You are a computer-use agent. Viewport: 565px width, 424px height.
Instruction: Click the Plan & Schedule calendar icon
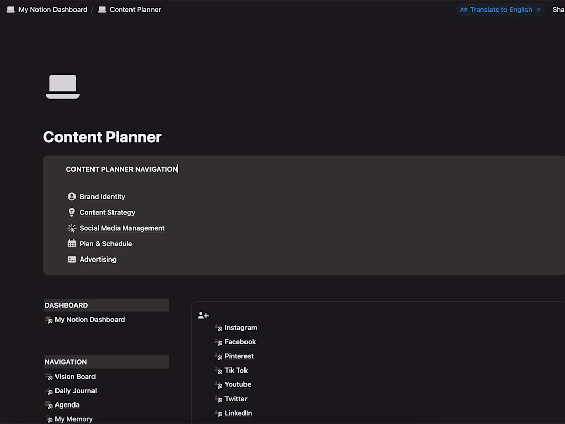coord(72,244)
